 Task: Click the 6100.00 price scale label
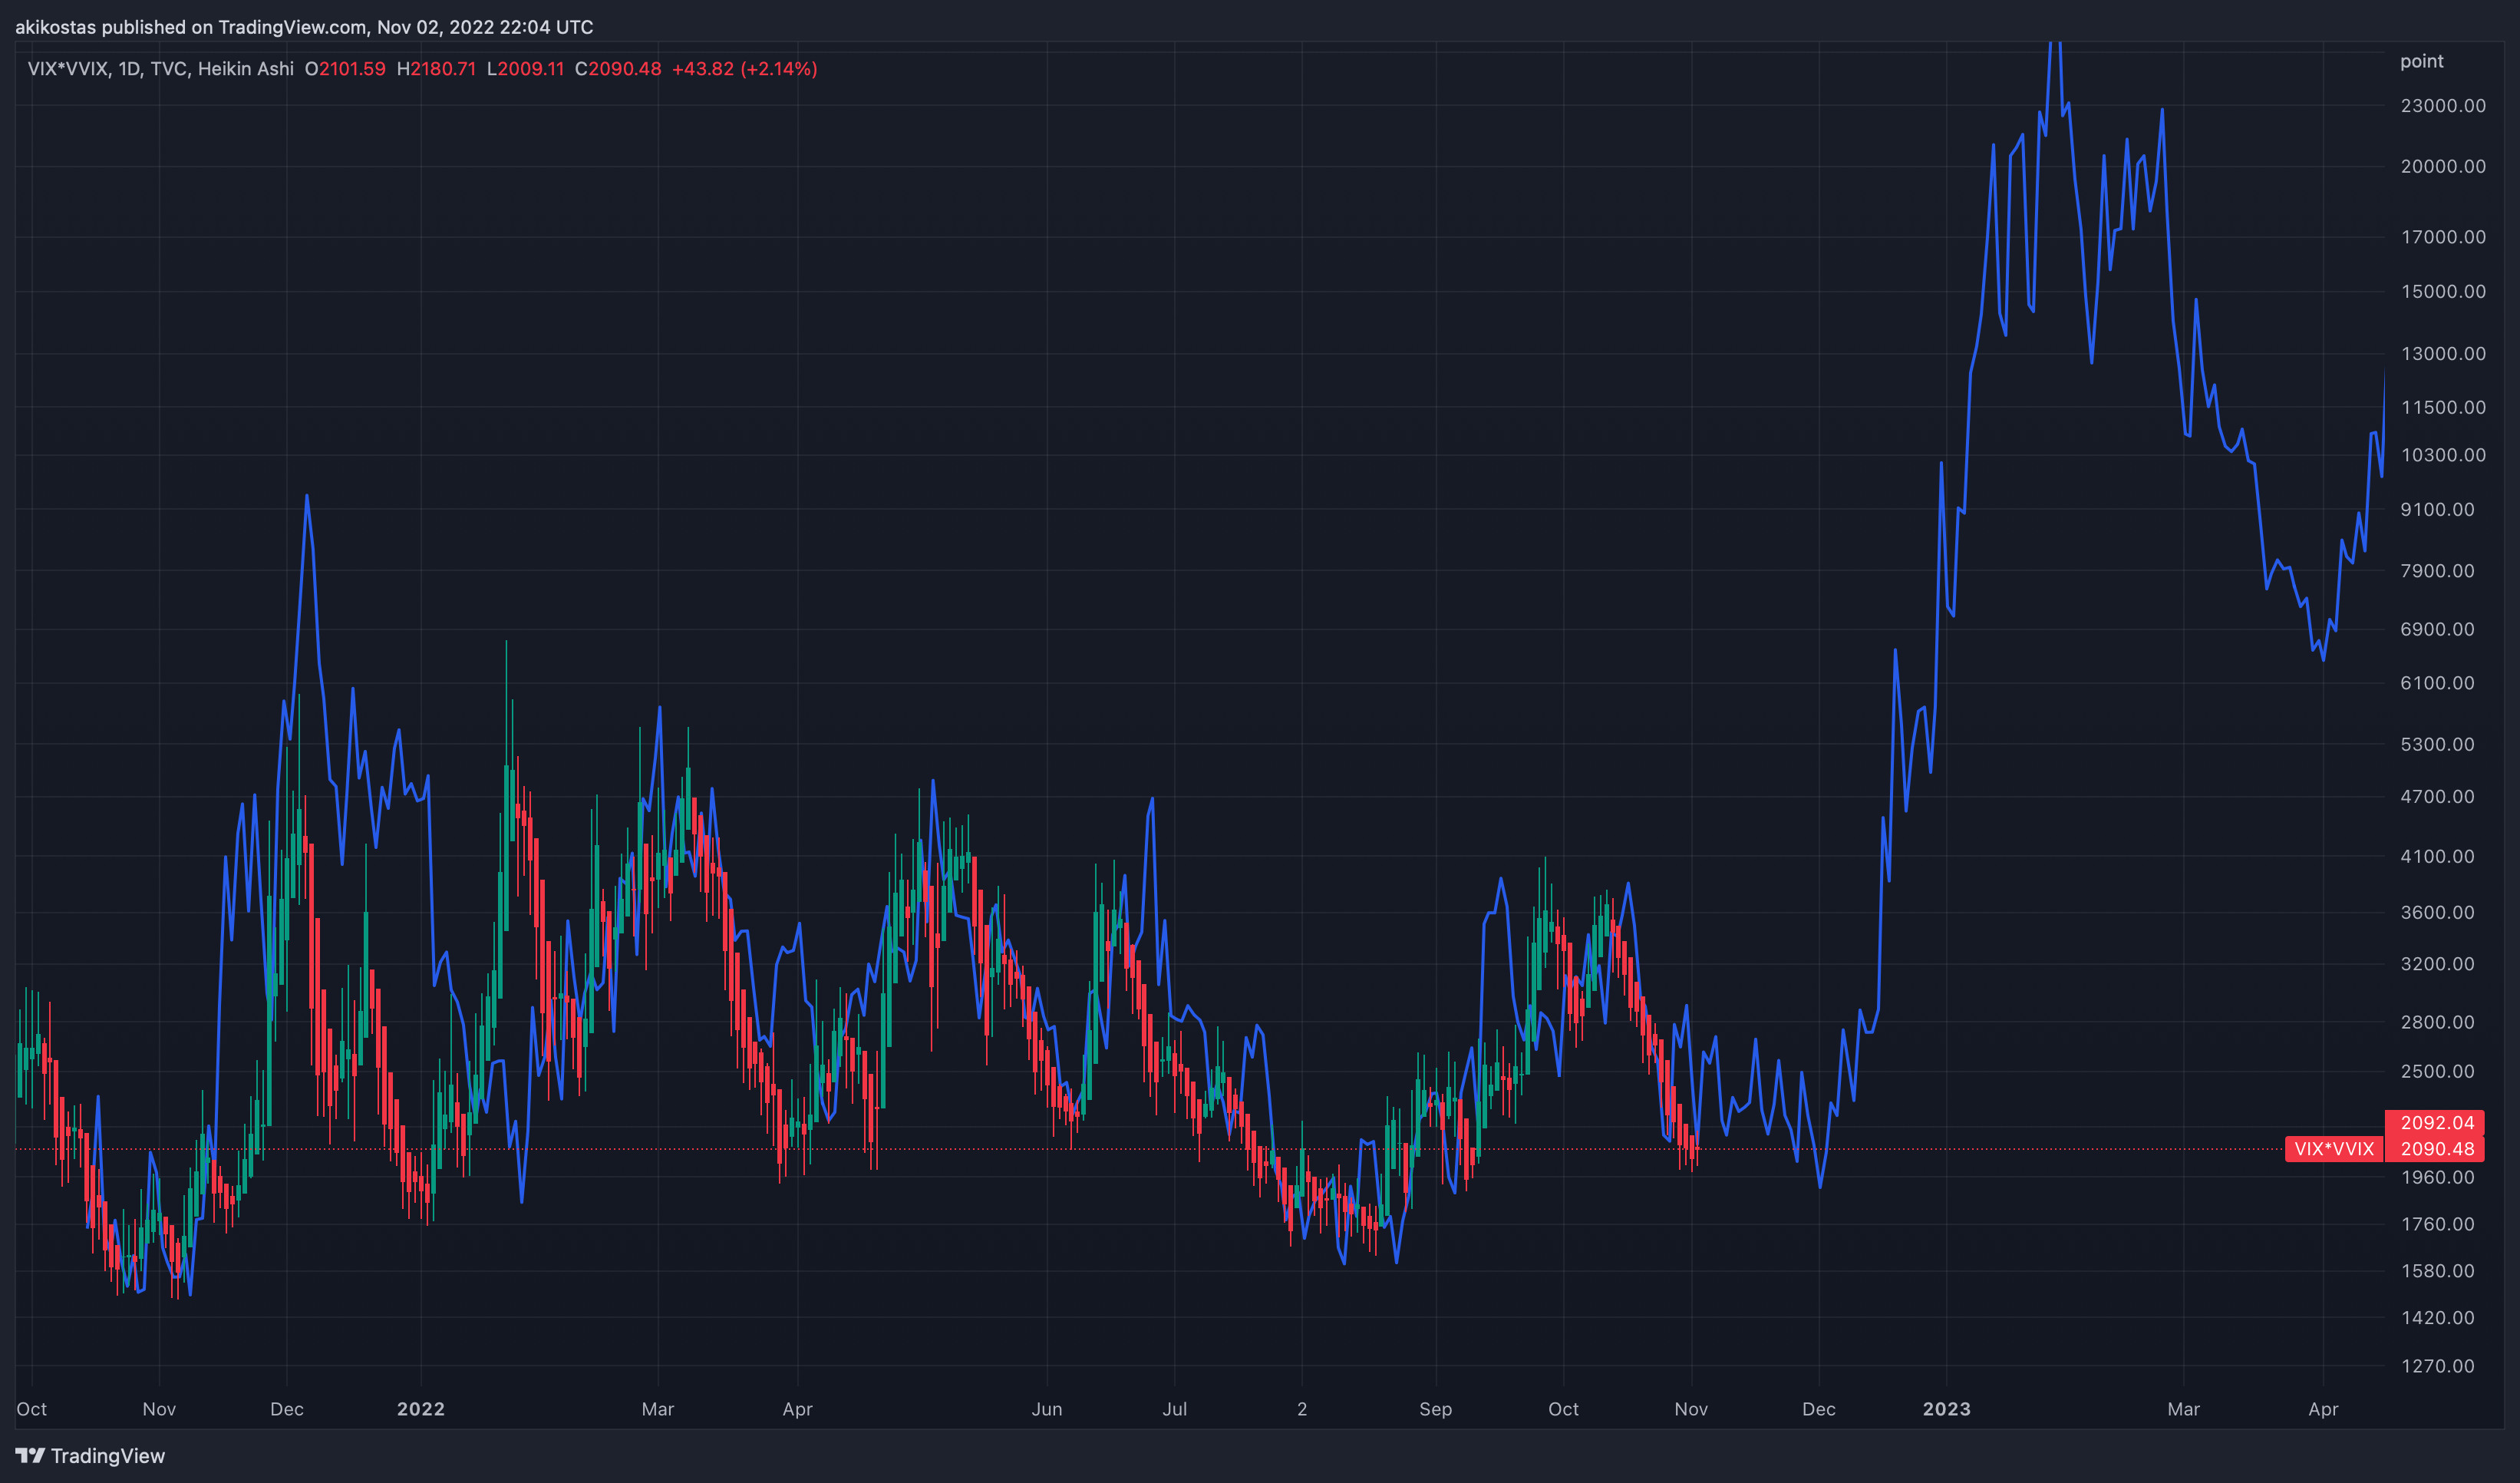coord(2437,683)
